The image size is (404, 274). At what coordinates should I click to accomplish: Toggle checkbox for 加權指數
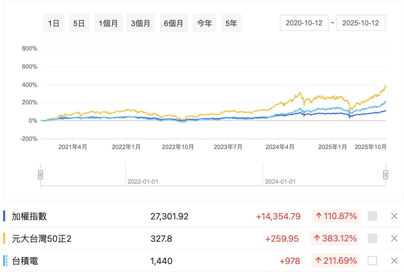tap(372, 216)
